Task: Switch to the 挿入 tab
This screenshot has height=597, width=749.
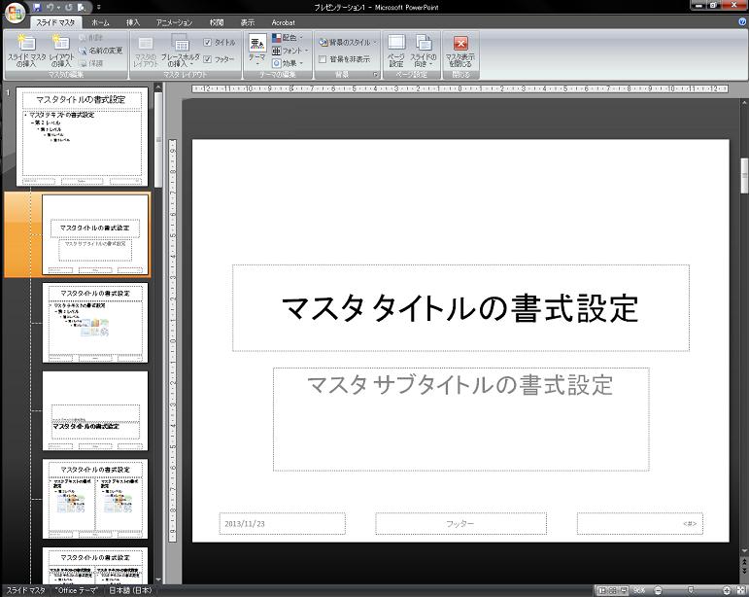Action: [133, 22]
